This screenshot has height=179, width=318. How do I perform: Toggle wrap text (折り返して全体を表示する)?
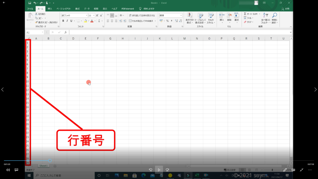click(x=142, y=15)
